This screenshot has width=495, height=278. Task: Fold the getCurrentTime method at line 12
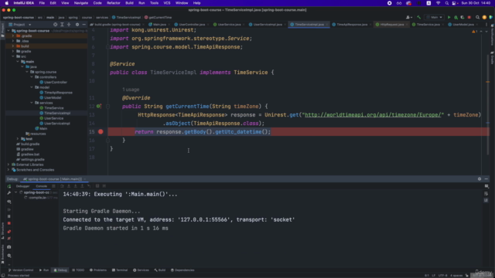(108, 107)
